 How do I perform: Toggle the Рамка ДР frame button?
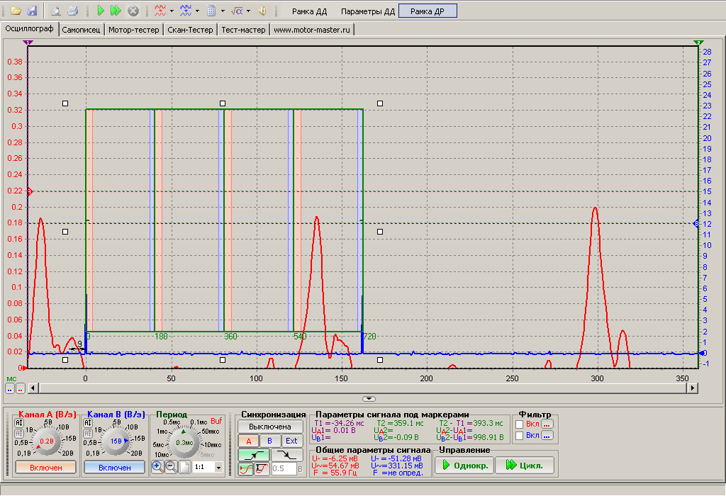[x=428, y=11]
